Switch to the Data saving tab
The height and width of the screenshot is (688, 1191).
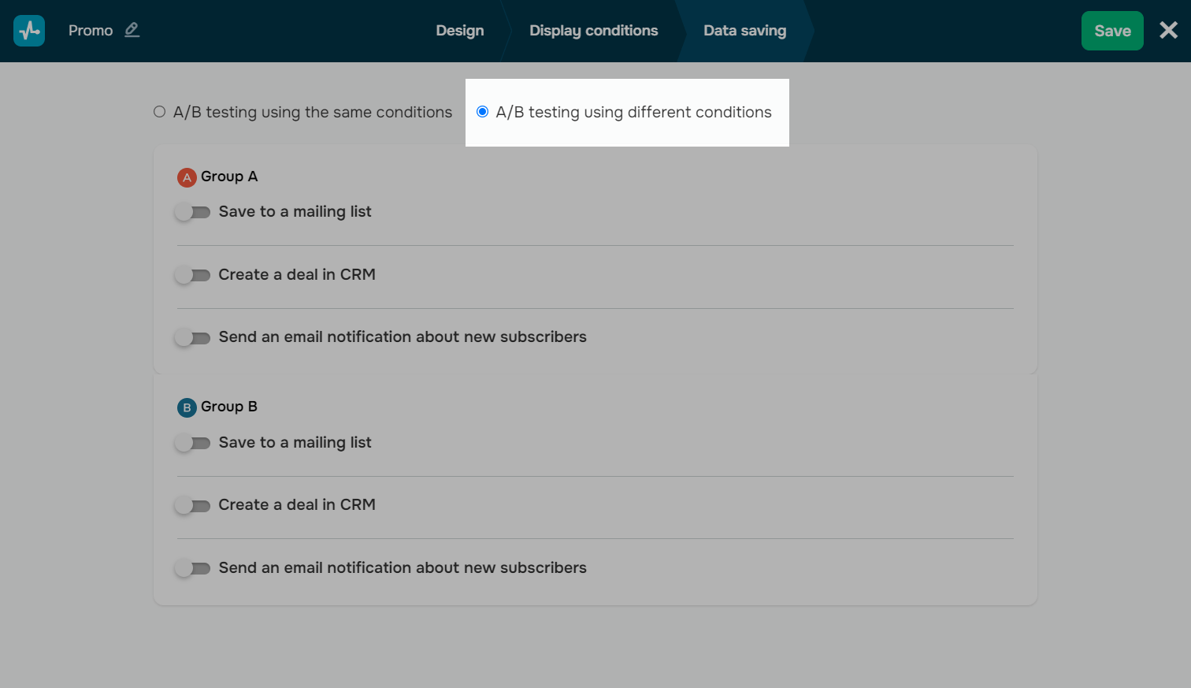pos(744,31)
